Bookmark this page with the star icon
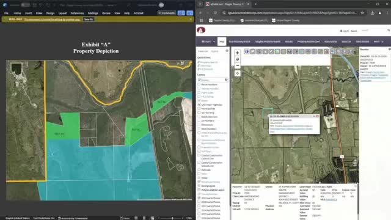 click(362, 13)
